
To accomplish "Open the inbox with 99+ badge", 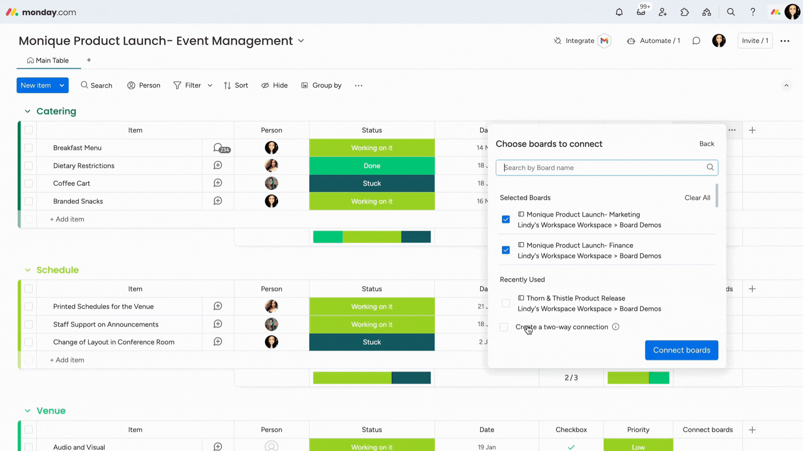I will coord(641,12).
